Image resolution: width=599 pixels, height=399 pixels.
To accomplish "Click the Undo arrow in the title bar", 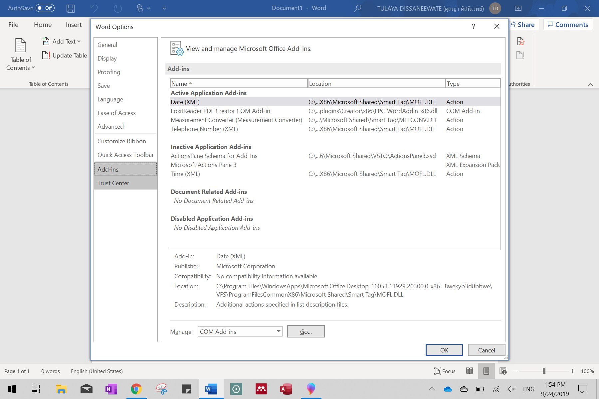I will [94, 8].
